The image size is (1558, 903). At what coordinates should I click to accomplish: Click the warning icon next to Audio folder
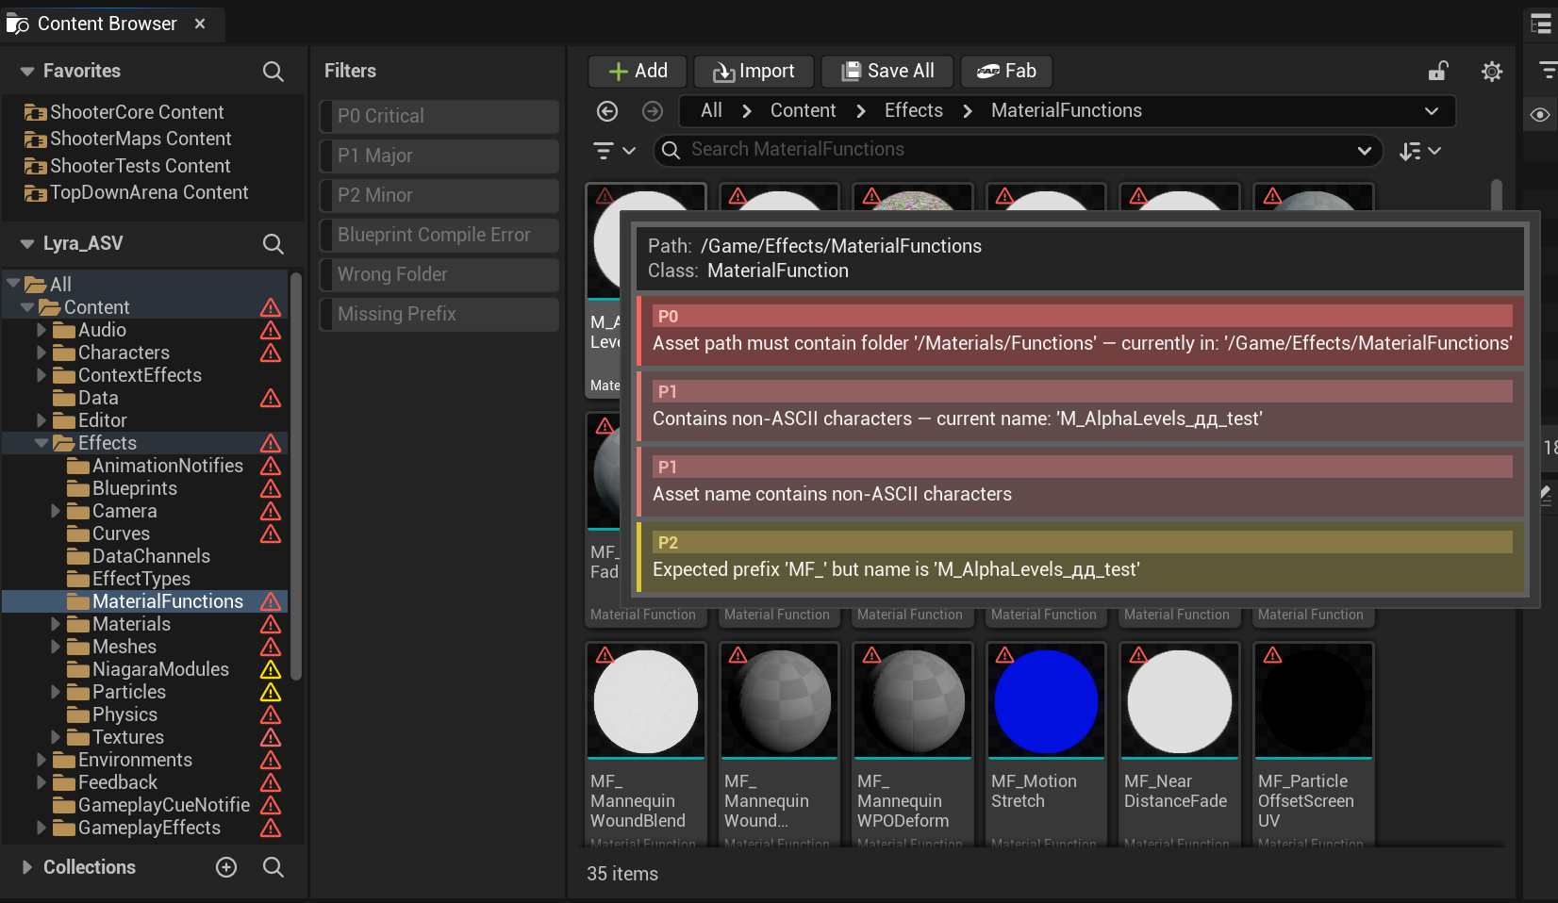coord(271,330)
